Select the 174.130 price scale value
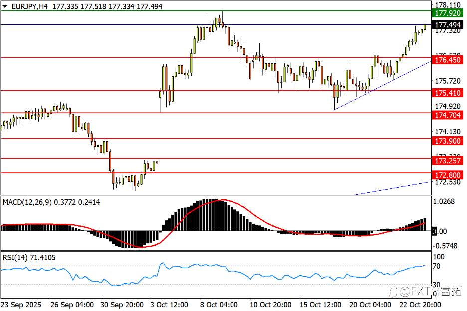 [448, 131]
